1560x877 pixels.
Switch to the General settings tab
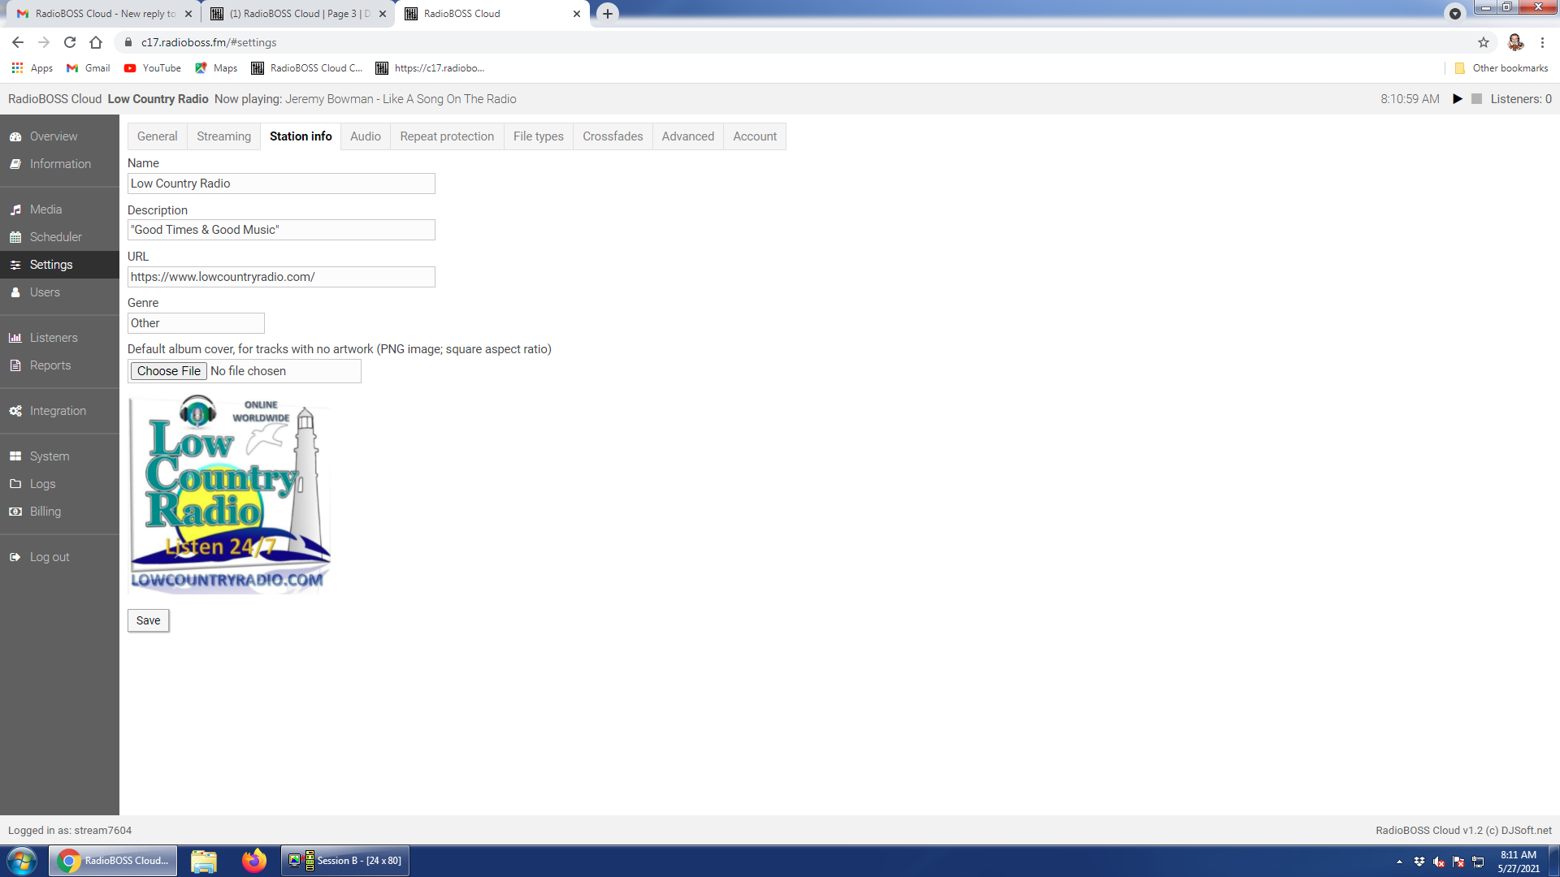(x=157, y=136)
